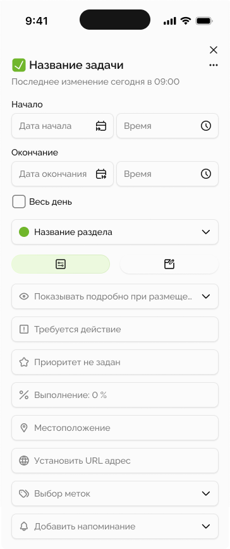
Task: Click the clock icon in end time field
Action: pos(206,174)
